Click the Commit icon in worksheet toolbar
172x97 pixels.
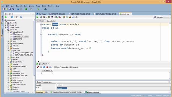(x=56, y=17)
